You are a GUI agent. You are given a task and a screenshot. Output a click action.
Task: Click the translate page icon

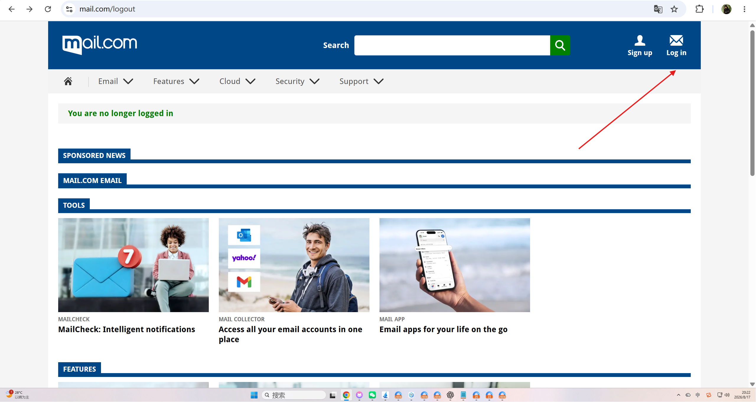658,9
